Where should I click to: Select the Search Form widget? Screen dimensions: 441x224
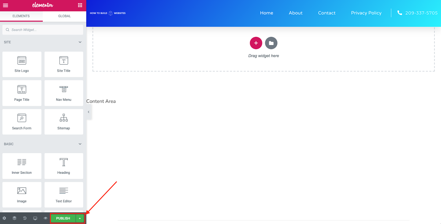(22, 122)
